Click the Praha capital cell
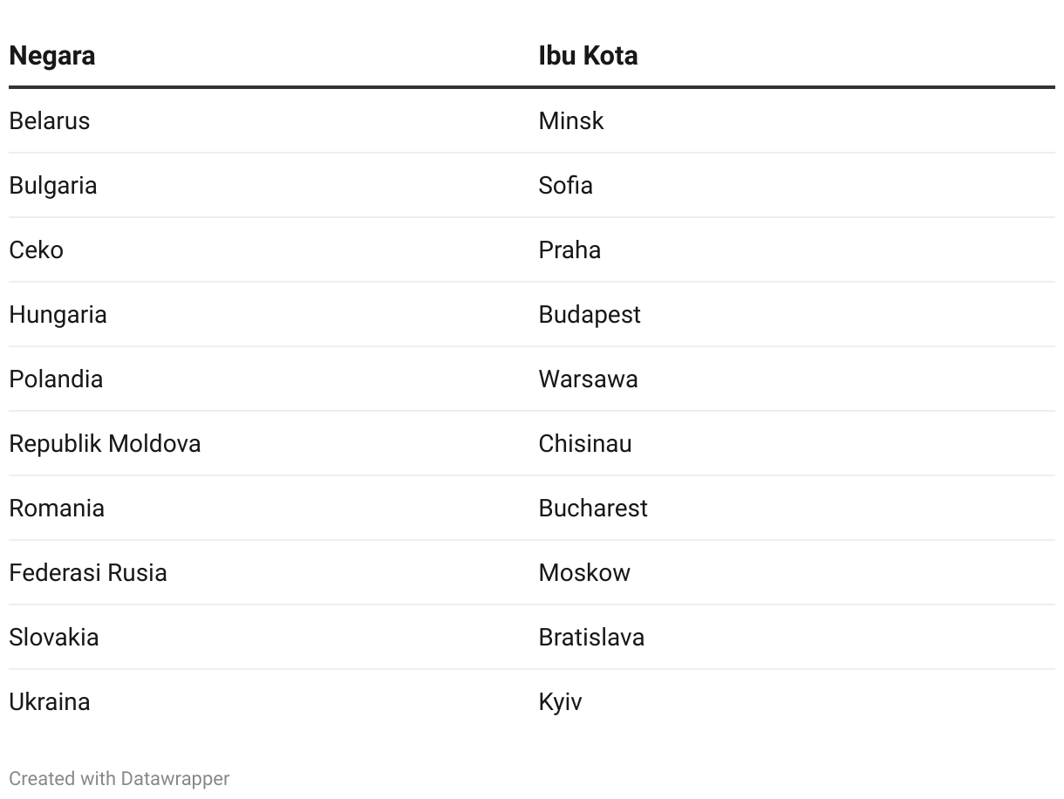This screenshot has width=1064, height=799. 570,249
